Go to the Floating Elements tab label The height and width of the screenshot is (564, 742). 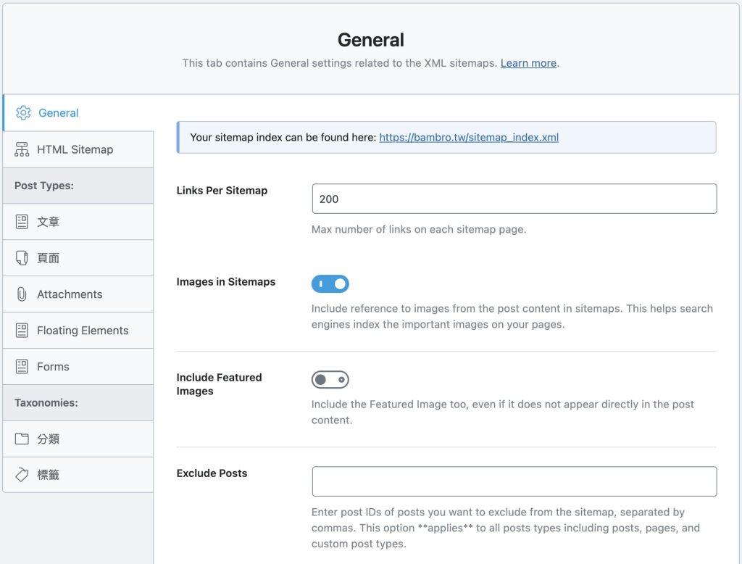point(83,331)
